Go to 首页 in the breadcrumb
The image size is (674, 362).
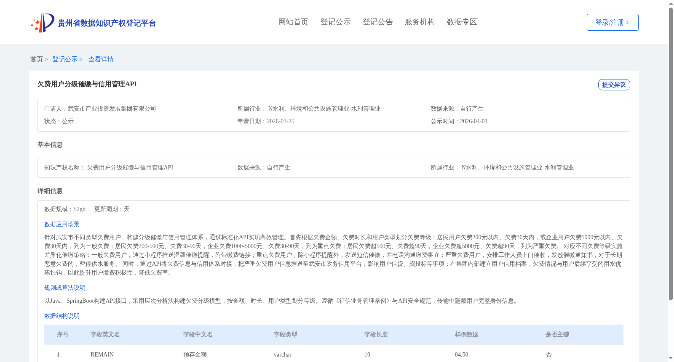coord(37,59)
